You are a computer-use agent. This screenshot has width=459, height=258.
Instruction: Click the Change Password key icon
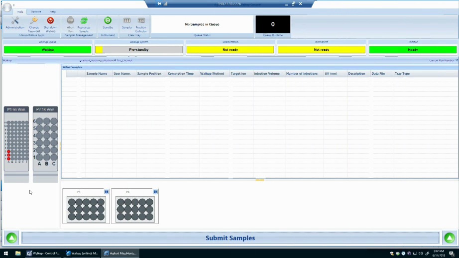[34, 22]
